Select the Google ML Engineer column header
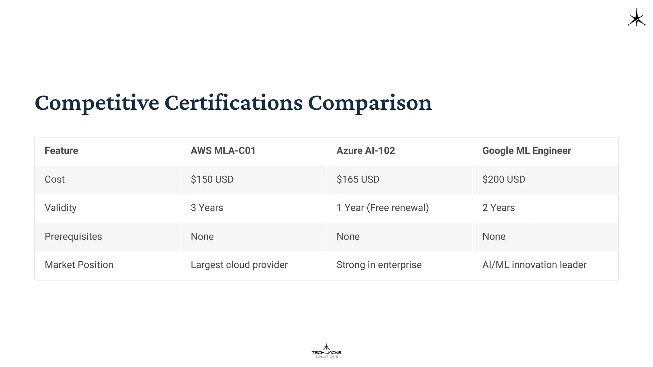Image resolution: width=653 pixels, height=367 pixels. point(526,151)
